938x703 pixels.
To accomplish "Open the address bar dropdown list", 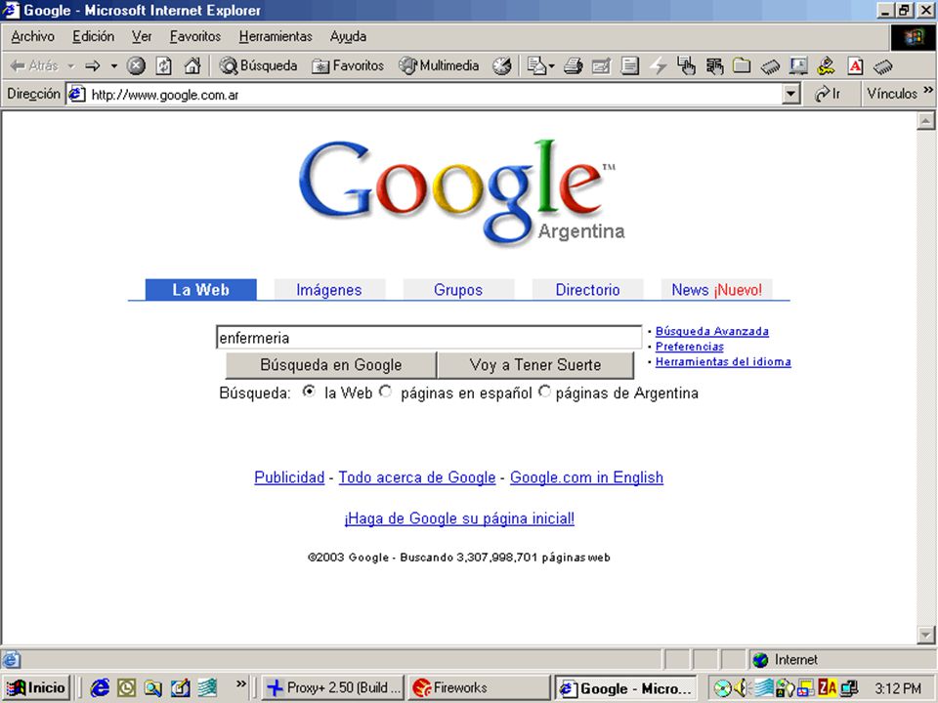I will (x=791, y=94).
